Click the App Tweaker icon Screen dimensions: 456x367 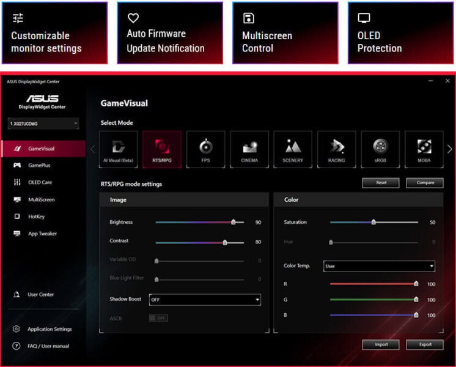tap(17, 234)
